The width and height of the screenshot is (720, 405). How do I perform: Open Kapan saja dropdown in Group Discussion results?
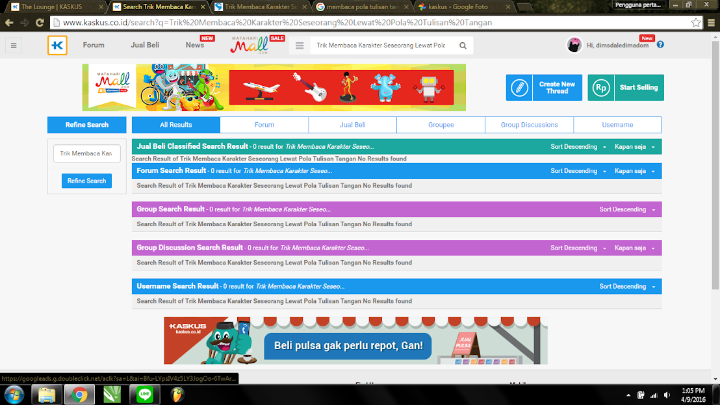tap(635, 248)
